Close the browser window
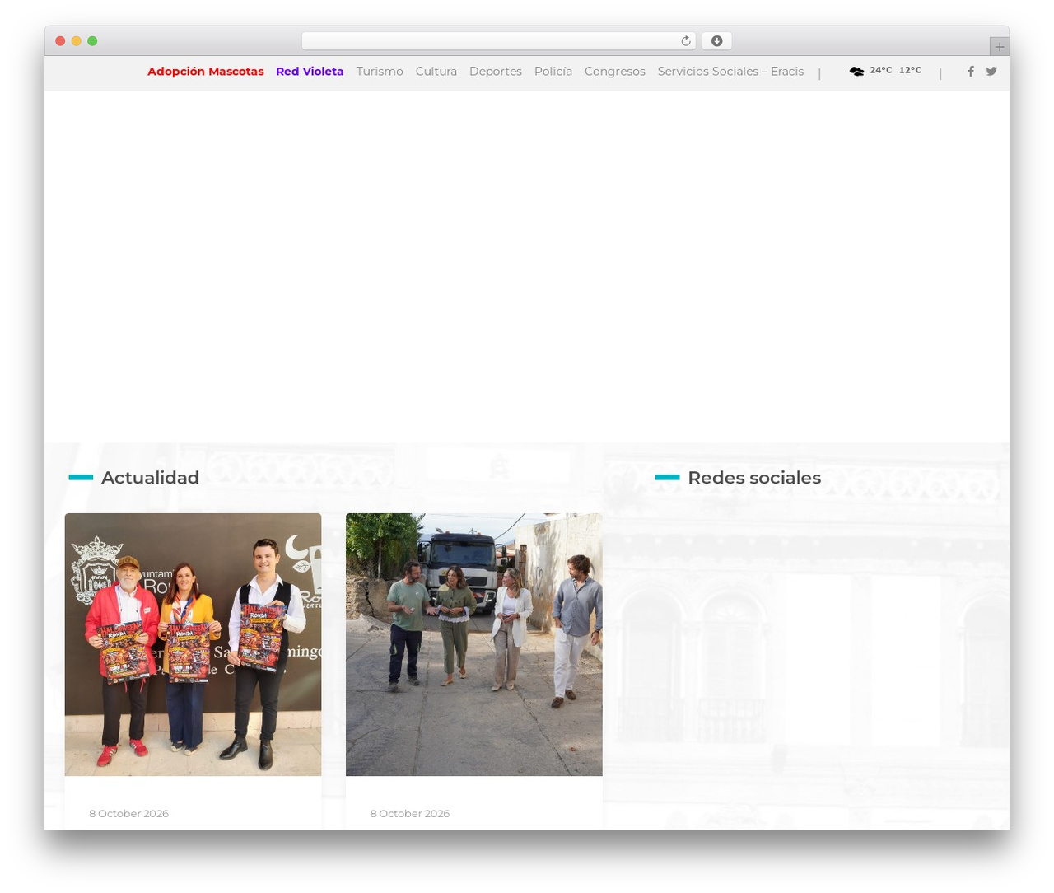The width and height of the screenshot is (1054, 893). (60, 41)
